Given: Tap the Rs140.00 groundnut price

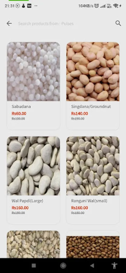Looking at the screenshot, I should 80,113.
